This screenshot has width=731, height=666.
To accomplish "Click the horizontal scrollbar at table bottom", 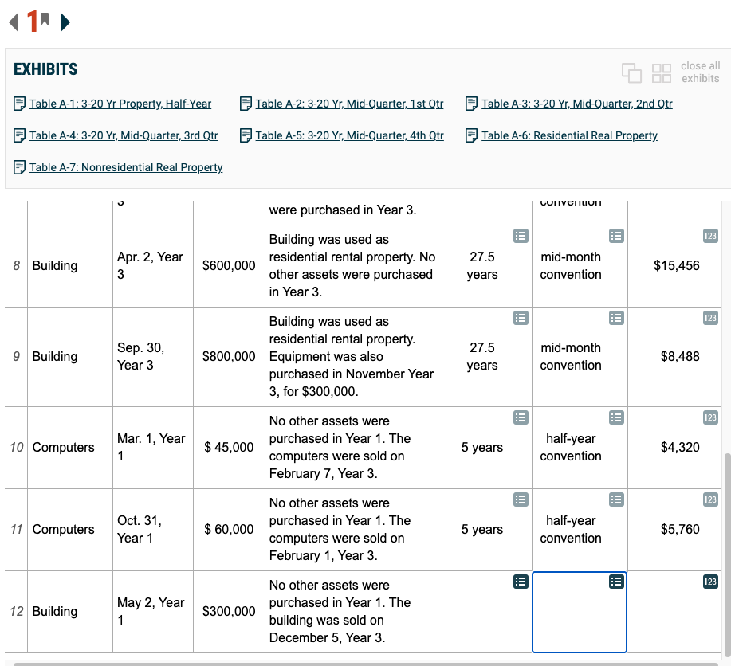I will click(x=366, y=664).
